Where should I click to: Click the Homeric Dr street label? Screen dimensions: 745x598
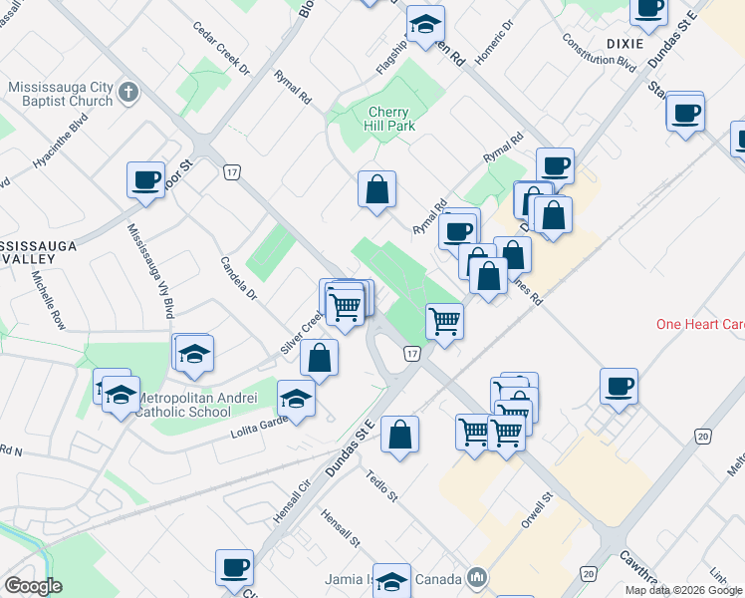pyautogui.click(x=494, y=42)
